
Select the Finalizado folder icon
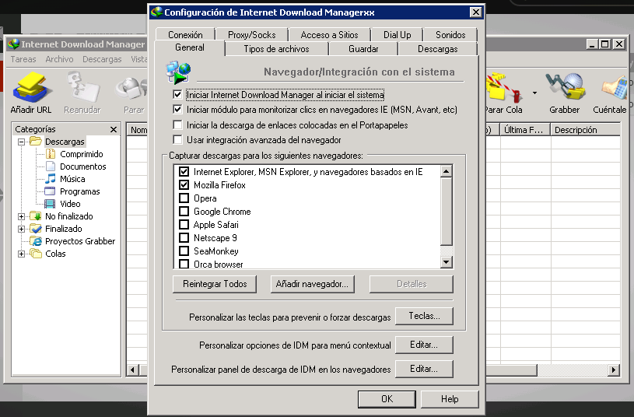[36, 229]
